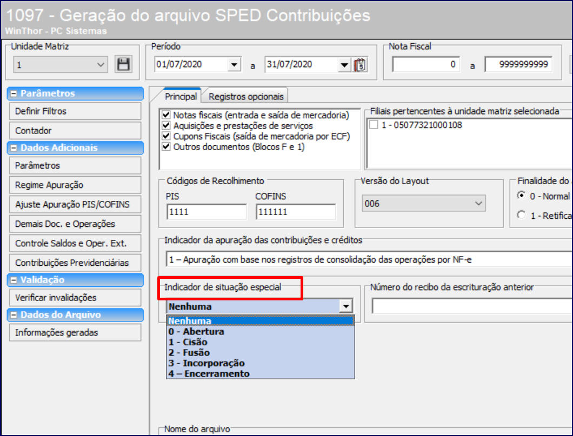573x436 pixels.
Task: Choose 3 - Incorporação option
Action: (x=260, y=363)
